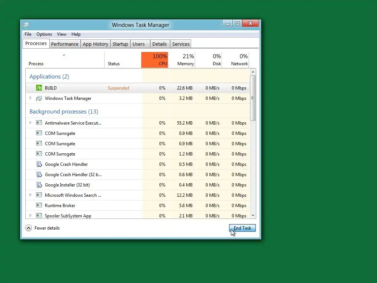Open the Options menu

(x=44, y=34)
